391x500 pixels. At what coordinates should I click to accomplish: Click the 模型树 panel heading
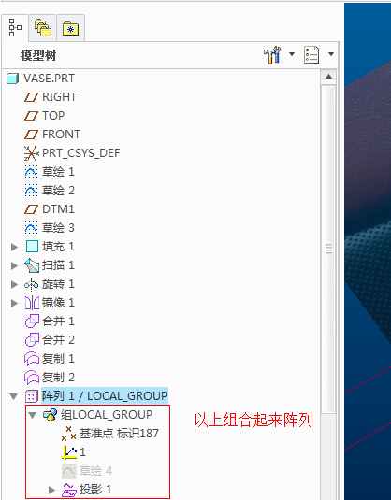click(38, 55)
